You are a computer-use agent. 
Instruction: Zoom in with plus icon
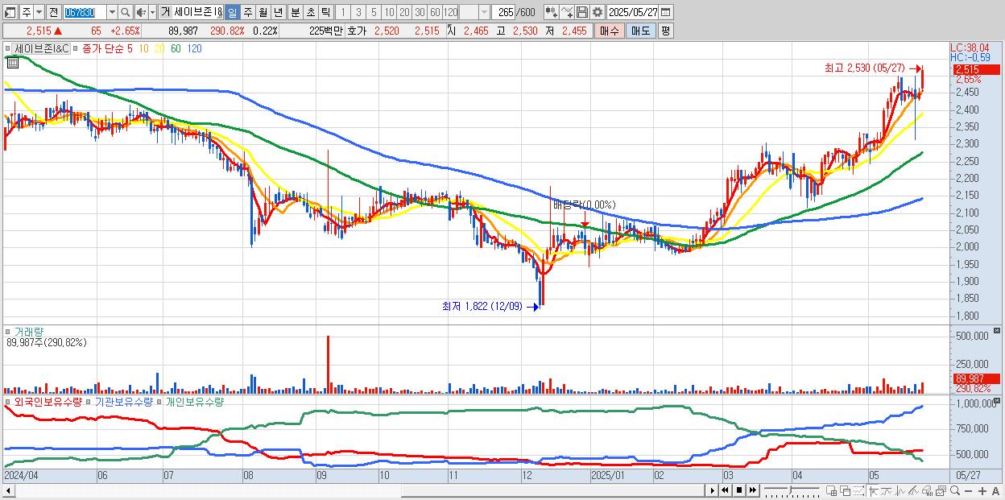(x=982, y=490)
